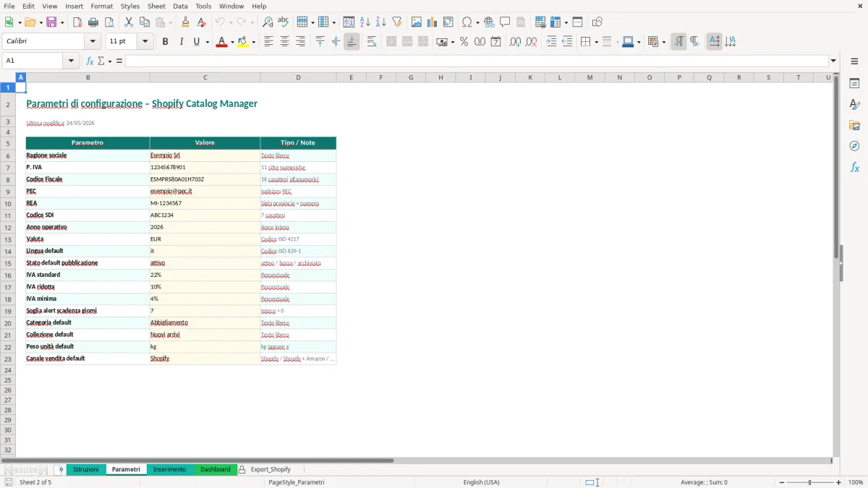Sort descending Z to A
The image size is (868, 488).
coord(381,22)
